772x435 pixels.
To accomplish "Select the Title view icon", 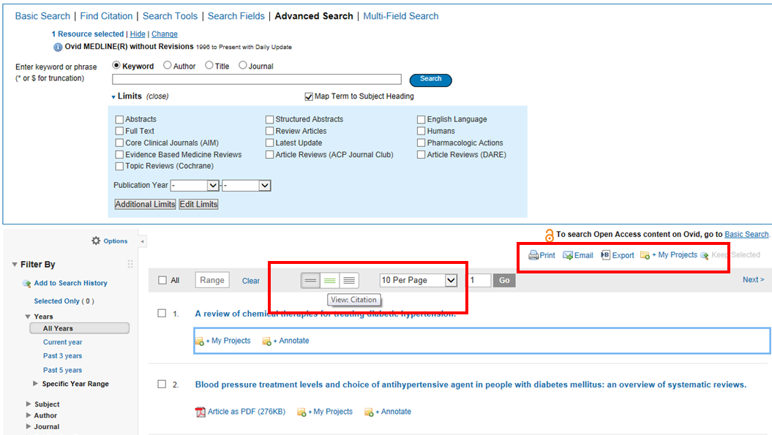I will (x=311, y=280).
